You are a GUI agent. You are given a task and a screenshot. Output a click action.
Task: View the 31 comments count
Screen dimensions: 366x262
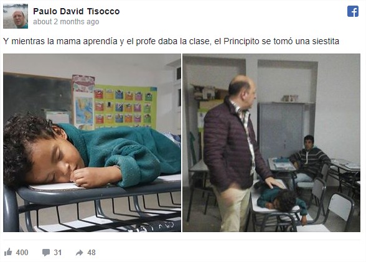click(x=58, y=253)
